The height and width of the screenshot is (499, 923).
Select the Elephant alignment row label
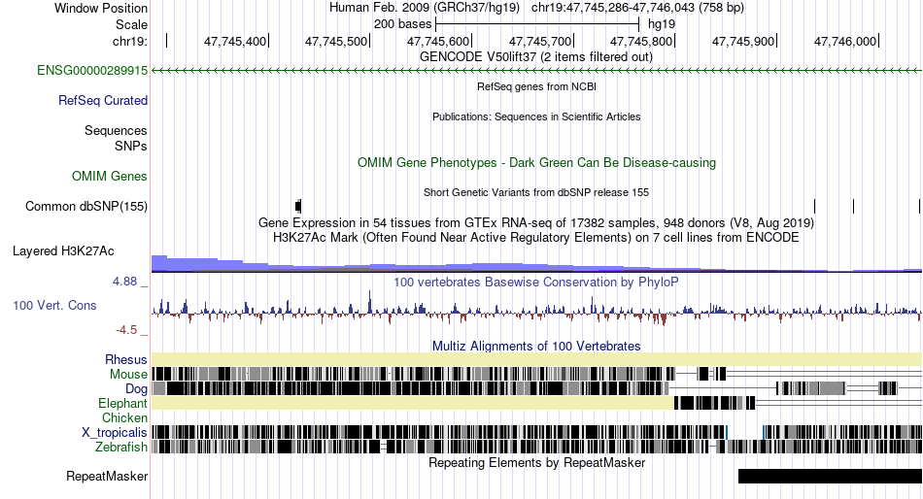pos(122,403)
